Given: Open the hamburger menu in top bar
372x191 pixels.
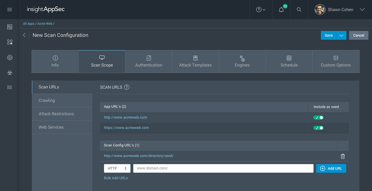Looking at the screenshot, I should coord(10,10).
